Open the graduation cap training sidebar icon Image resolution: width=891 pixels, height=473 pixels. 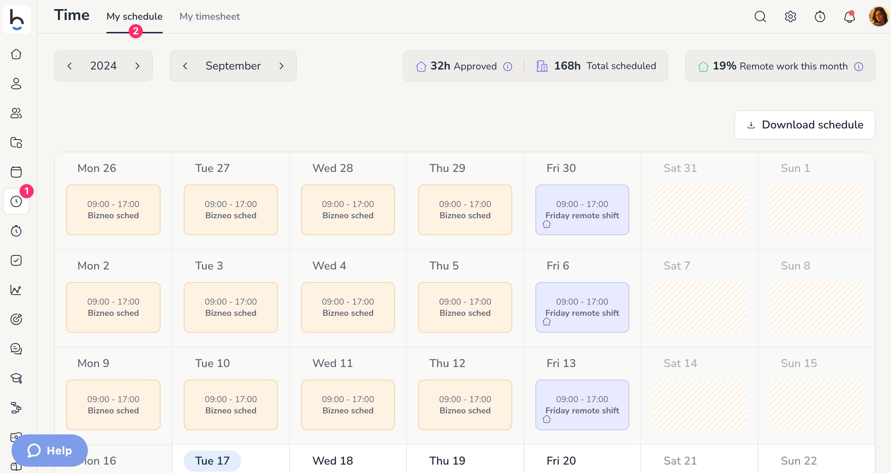[16, 378]
